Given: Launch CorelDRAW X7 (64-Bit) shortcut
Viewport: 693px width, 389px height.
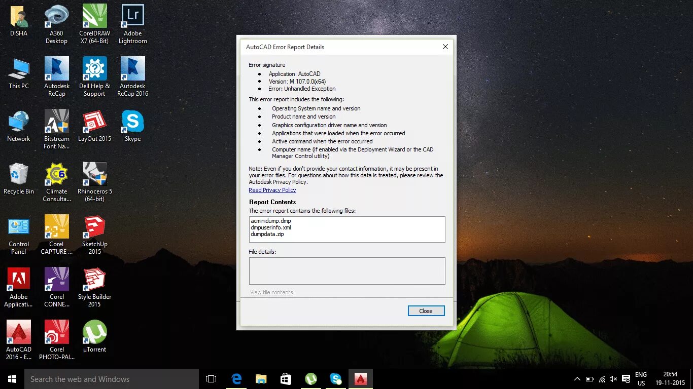Looking at the screenshot, I should 94,24.
